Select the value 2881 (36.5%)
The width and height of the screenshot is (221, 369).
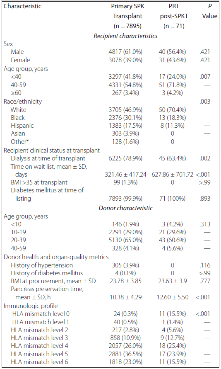tap(125, 354)
